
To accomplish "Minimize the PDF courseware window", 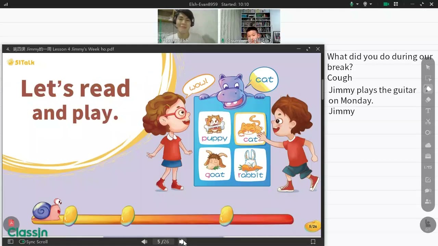I will coord(299,49).
